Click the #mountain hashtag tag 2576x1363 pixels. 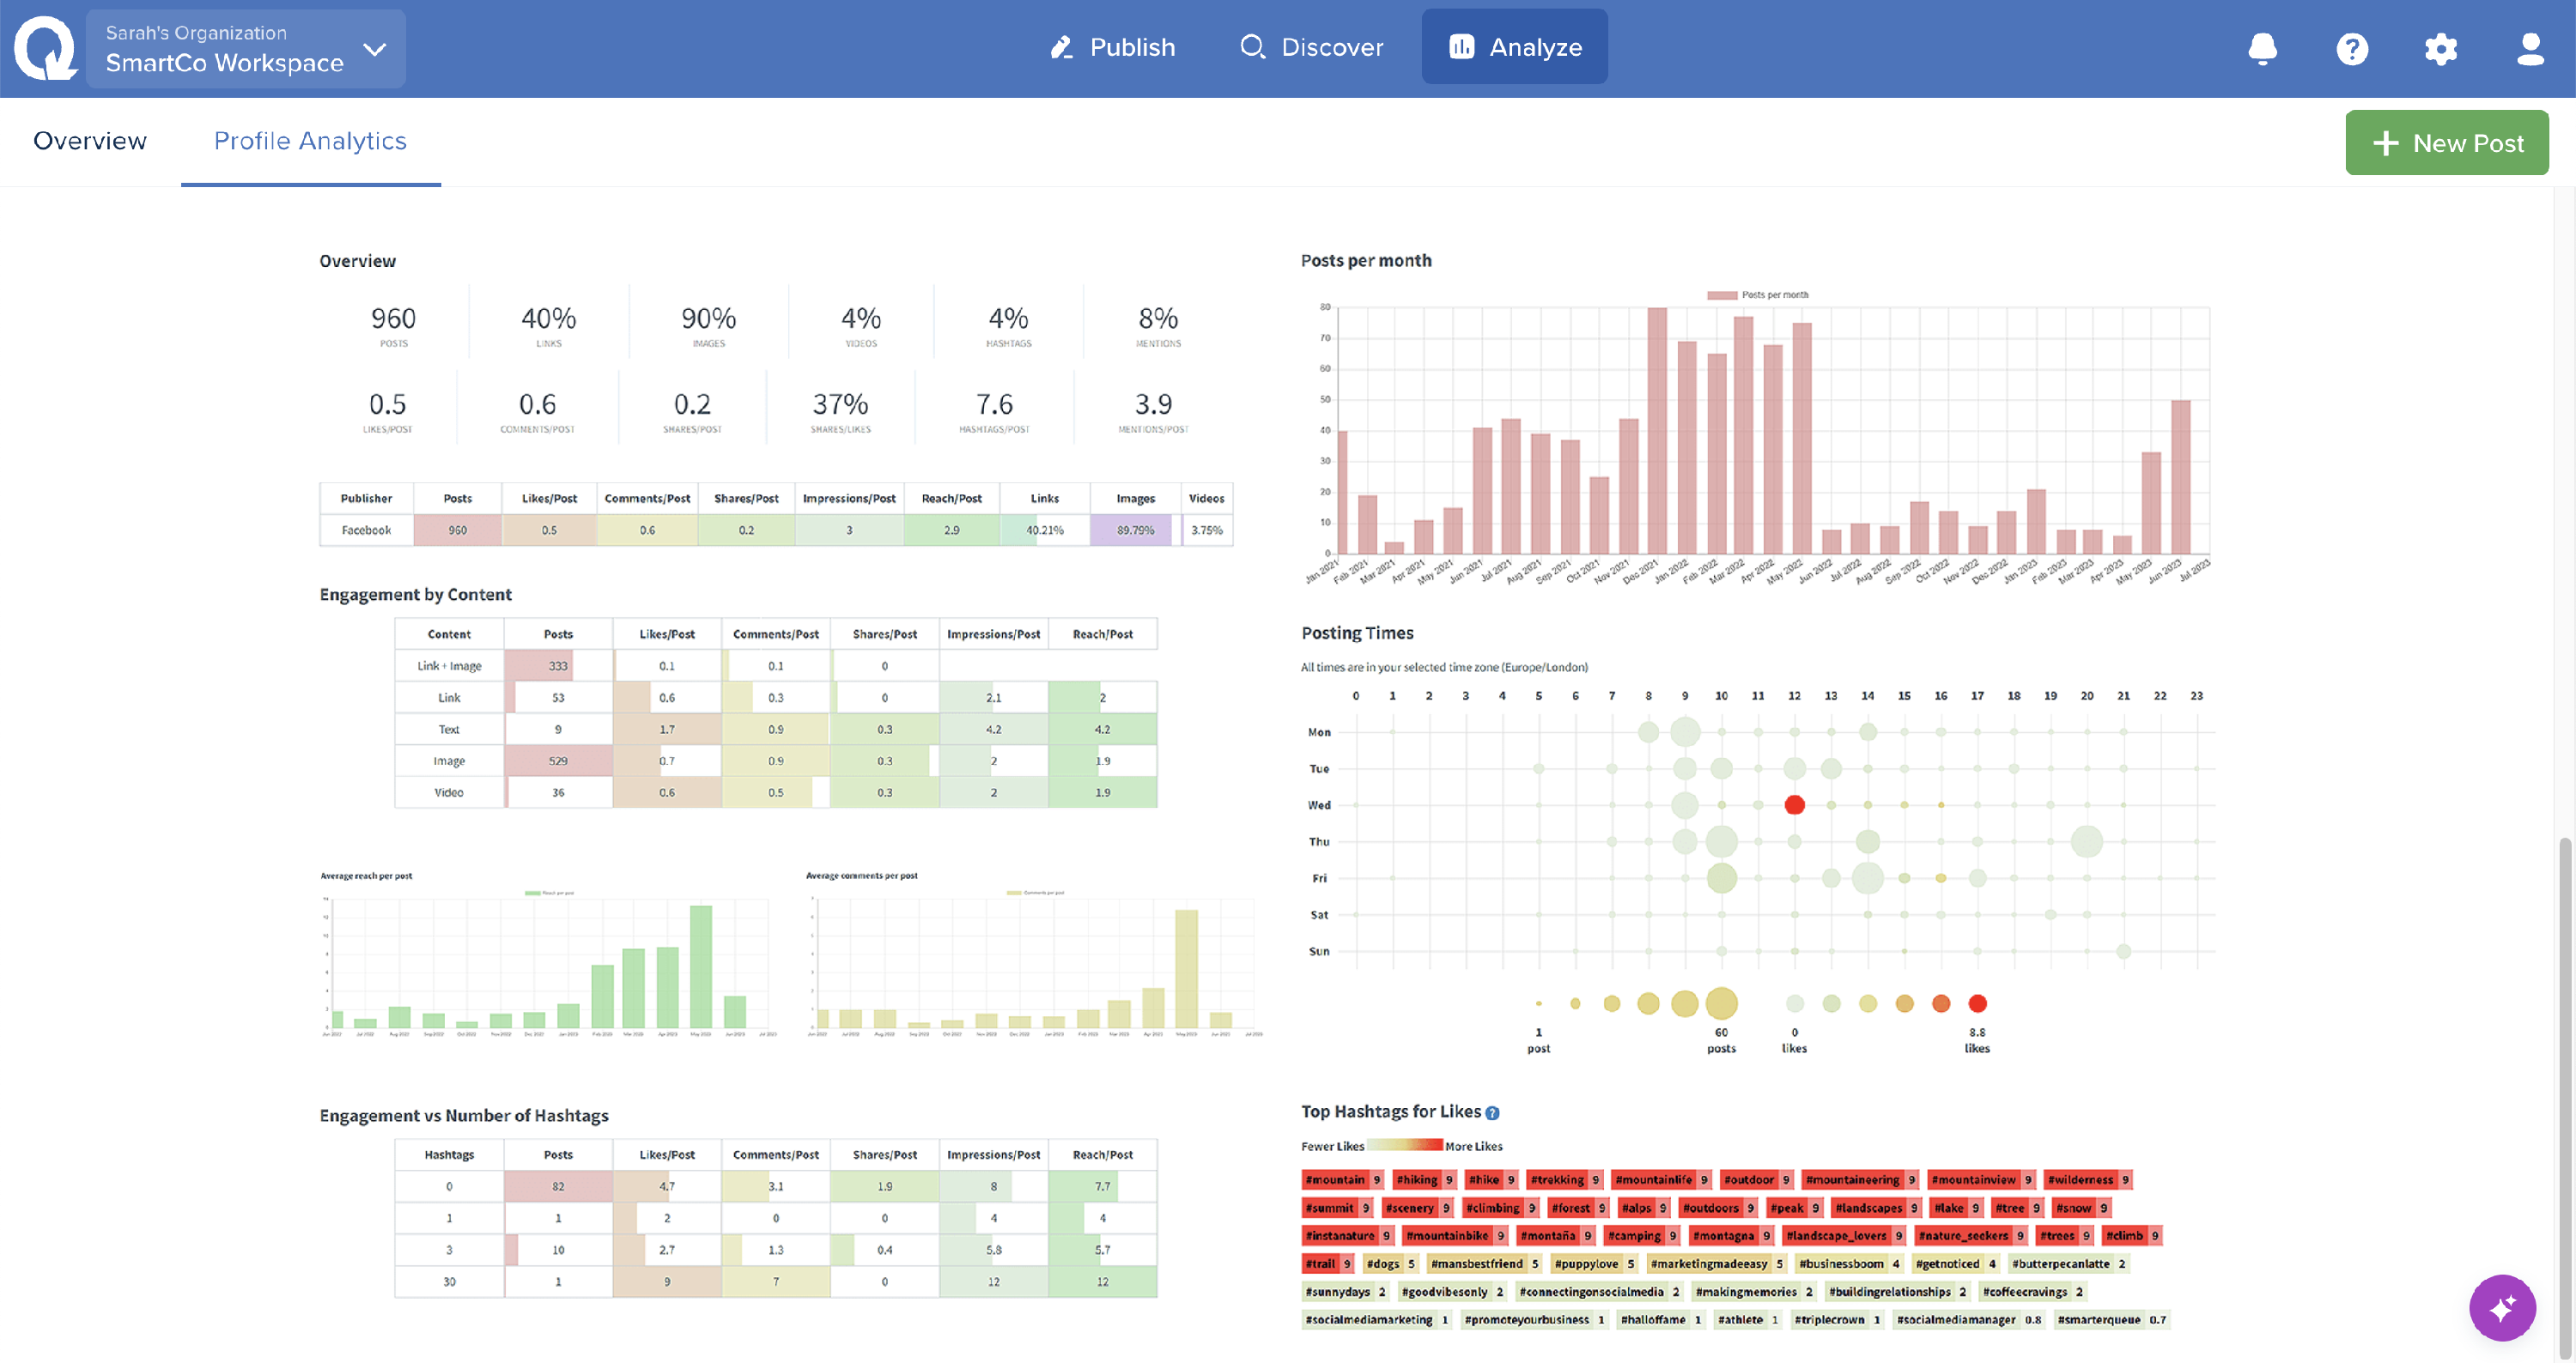pos(1335,1179)
